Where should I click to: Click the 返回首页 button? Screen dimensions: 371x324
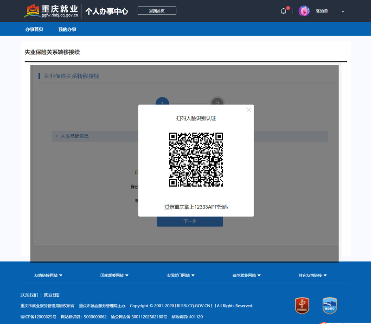click(157, 11)
